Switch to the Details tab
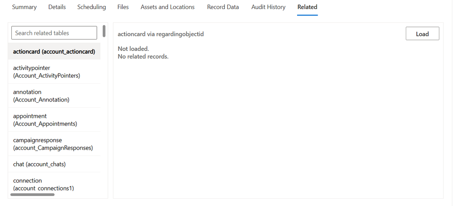 tap(57, 7)
